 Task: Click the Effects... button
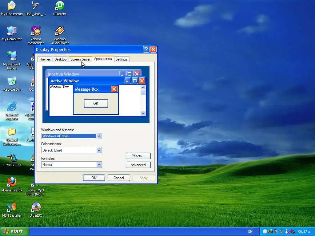coord(138,156)
